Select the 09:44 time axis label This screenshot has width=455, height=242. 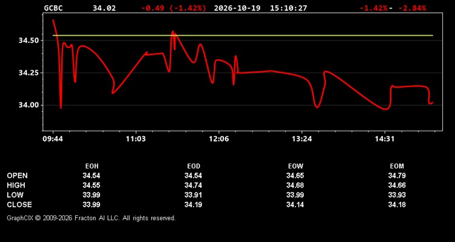53,139
